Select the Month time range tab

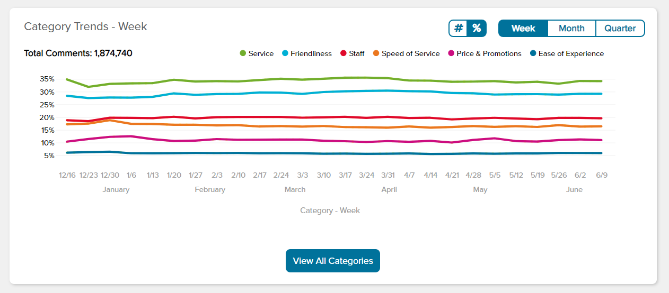pos(571,29)
